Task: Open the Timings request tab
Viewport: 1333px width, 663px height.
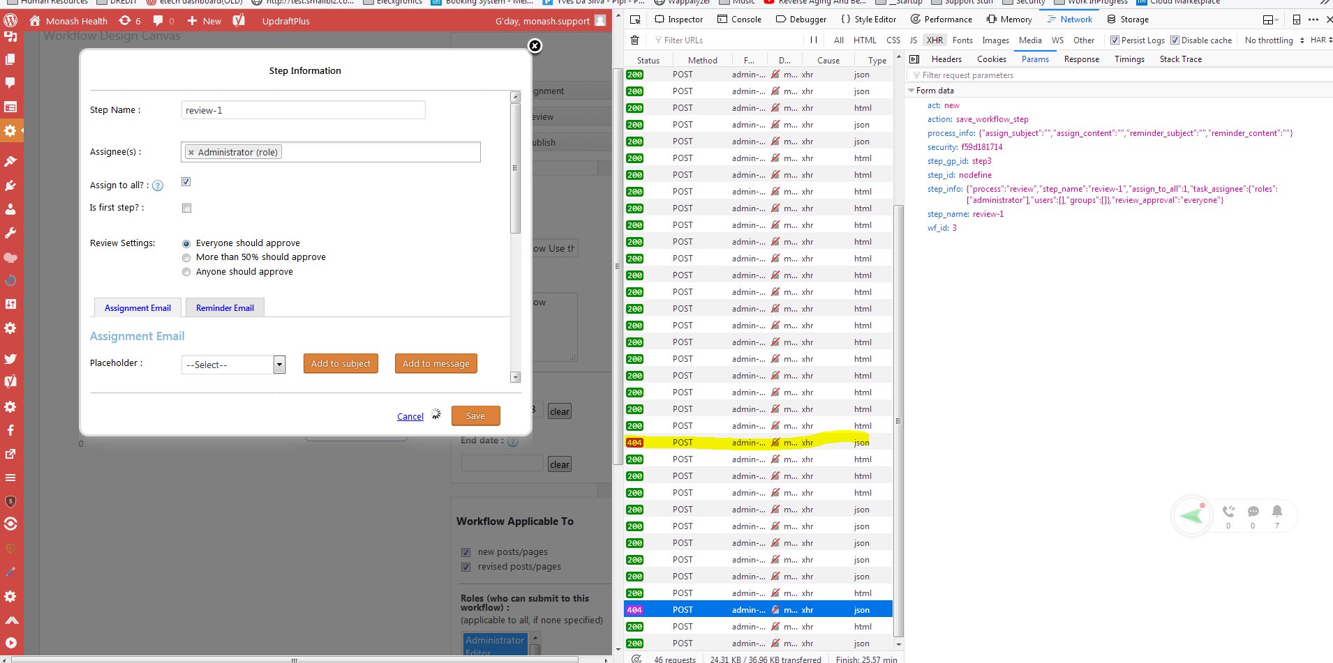Action: pyautogui.click(x=1129, y=59)
